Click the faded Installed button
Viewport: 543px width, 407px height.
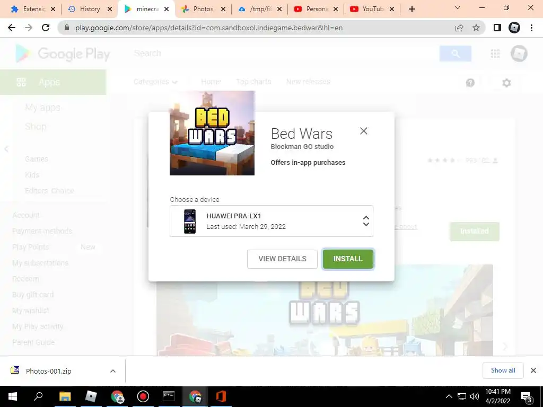tap(475, 231)
